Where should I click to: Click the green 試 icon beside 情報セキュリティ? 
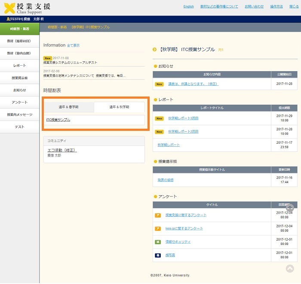[x=158, y=242]
